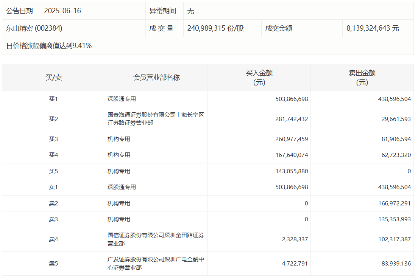Click the turnover amount 8,139,324,643 元
The height and width of the screenshot is (278, 418).
point(373,28)
